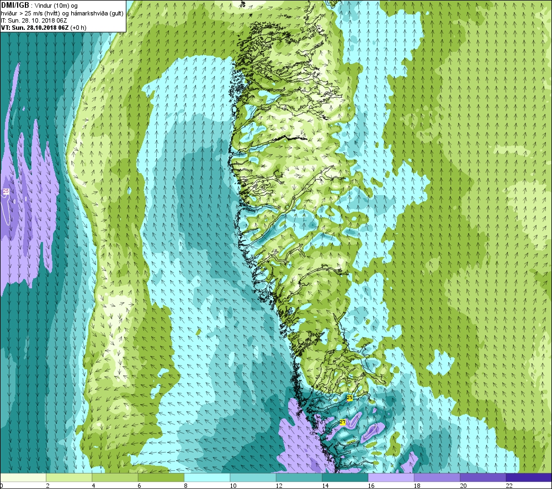Click the '16' tick label on the scale

(x=371, y=486)
